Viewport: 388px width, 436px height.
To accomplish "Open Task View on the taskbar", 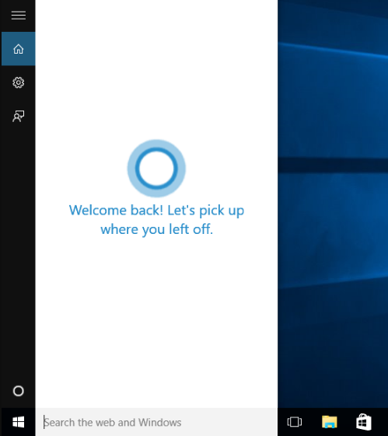I will point(295,422).
